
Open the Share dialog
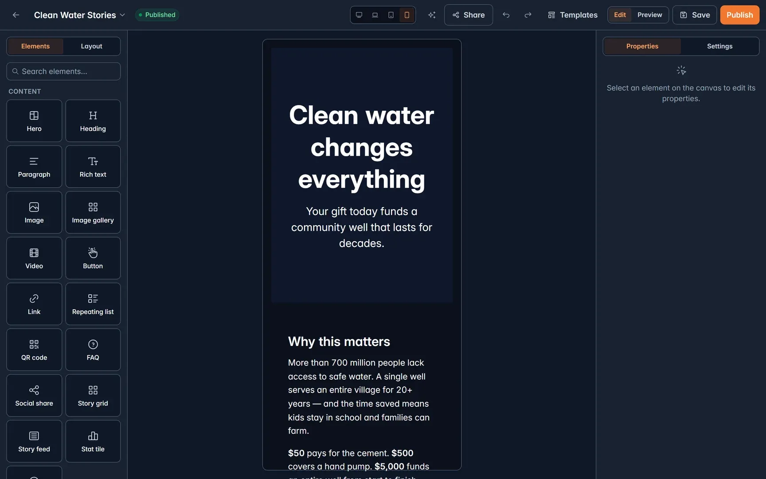tap(469, 15)
